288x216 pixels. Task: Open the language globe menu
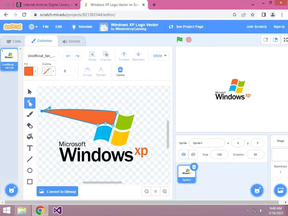click(x=33, y=27)
